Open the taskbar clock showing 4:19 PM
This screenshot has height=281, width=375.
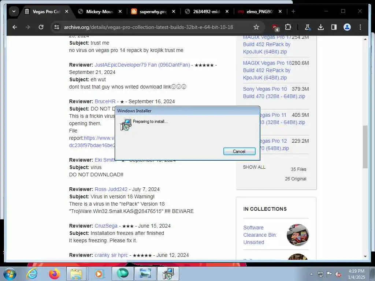click(356, 274)
